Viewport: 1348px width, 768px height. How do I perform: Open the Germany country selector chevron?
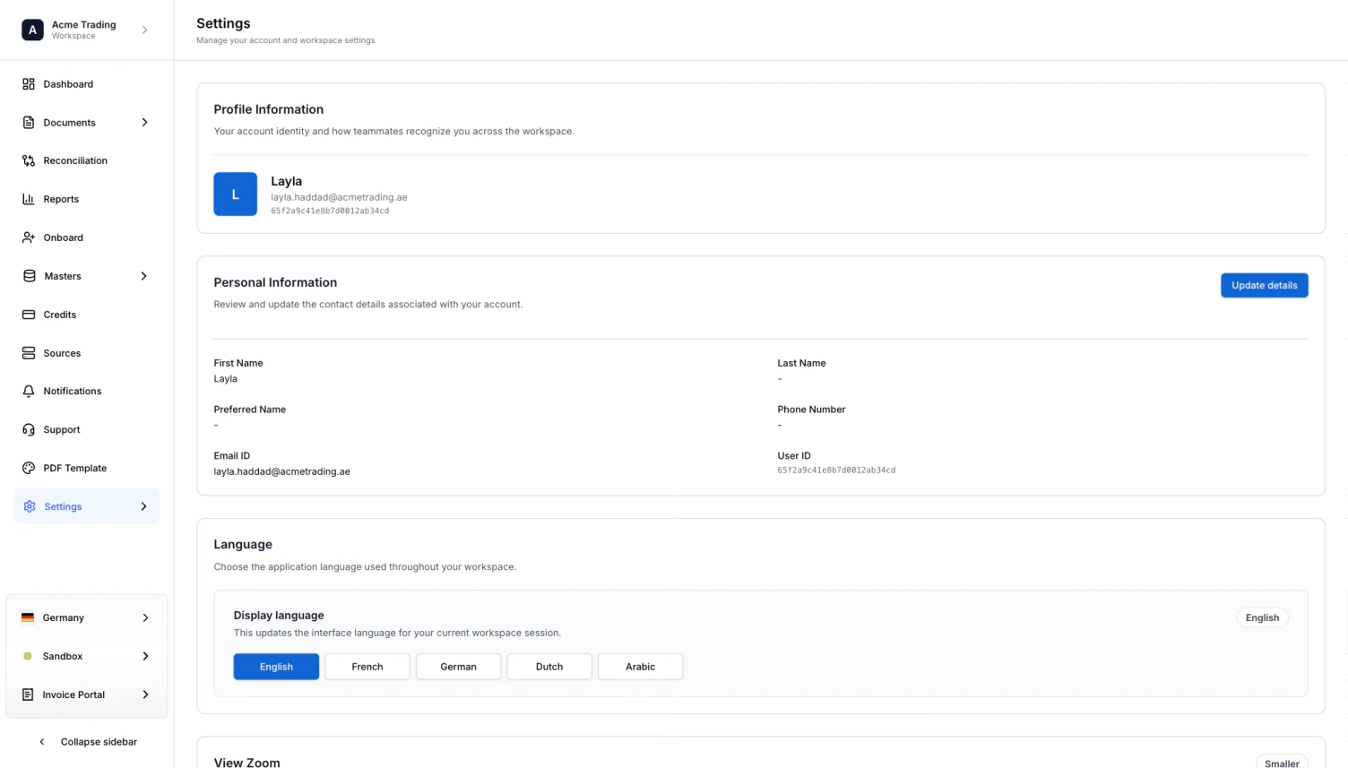pyautogui.click(x=145, y=617)
